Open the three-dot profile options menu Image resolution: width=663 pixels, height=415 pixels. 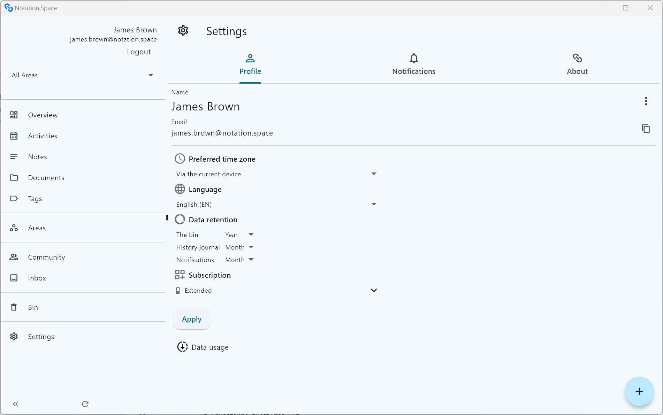(646, 101)
